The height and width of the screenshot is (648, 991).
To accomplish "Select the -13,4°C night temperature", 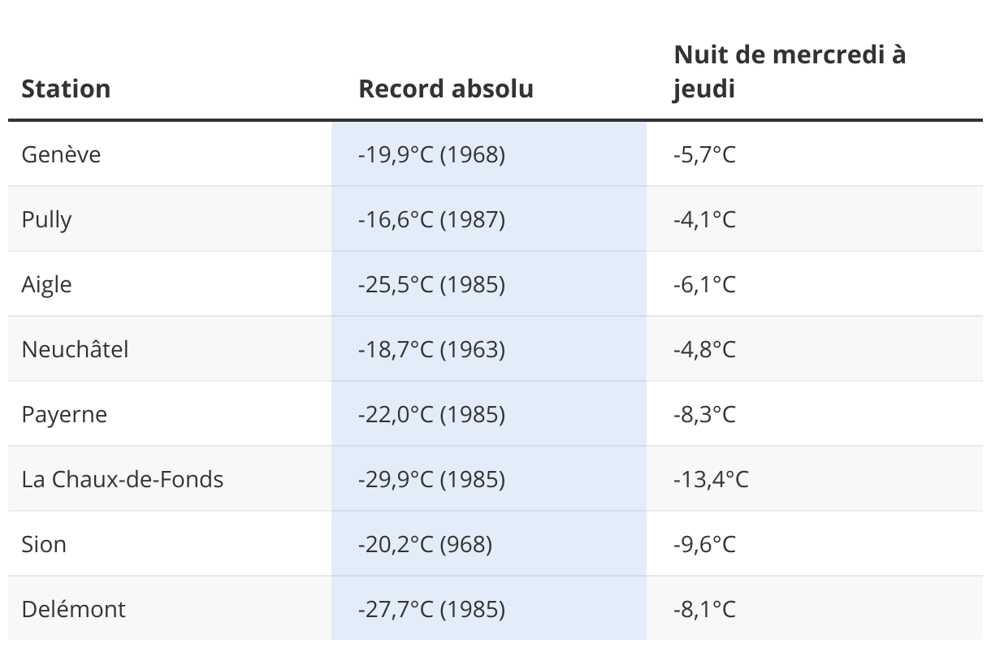I will (x=711, y=480).
